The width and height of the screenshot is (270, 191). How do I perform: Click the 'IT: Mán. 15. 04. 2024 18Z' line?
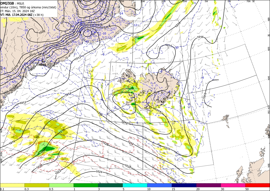pyautogui.click(x=18, y=11)
